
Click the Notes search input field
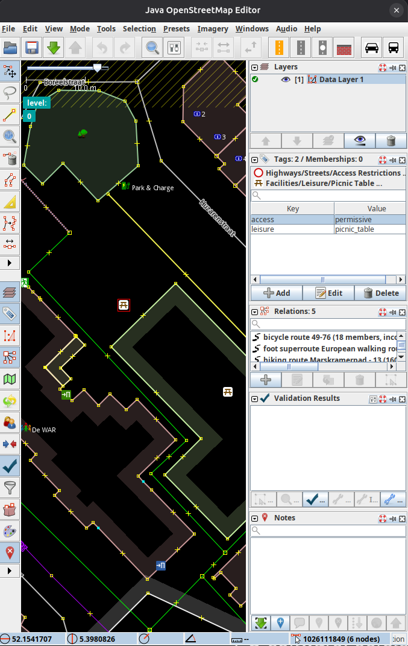(x=328, y=531)
